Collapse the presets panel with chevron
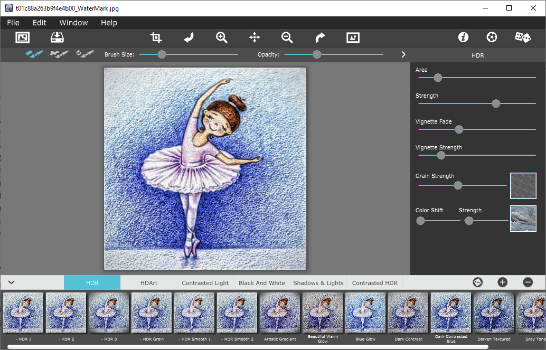The width and height of the screenshot is (546, 350). click(11, 282)
